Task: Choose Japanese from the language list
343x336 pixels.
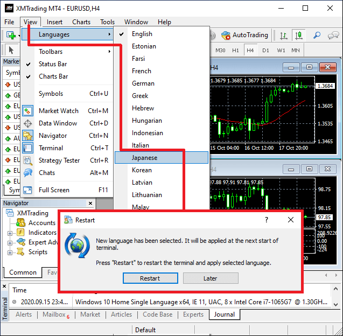Action: [x=145, y=158]
